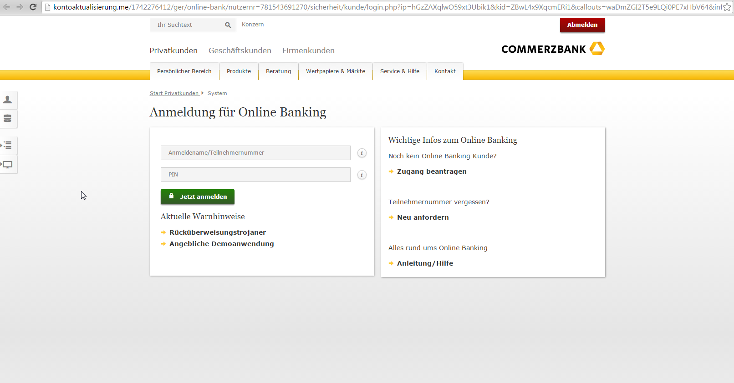Click 'System' breadcrumb text
734x383 pixels.
(x=217, y=93)
